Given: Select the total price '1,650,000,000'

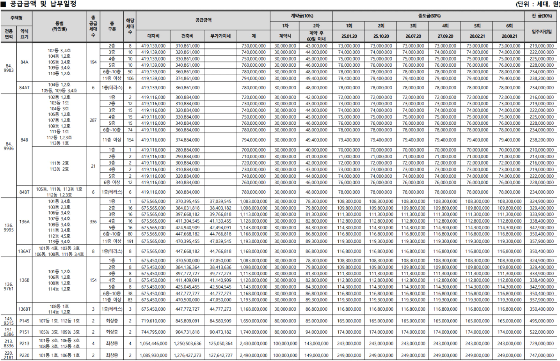Looking at the screenshot, I should [254, 321].
